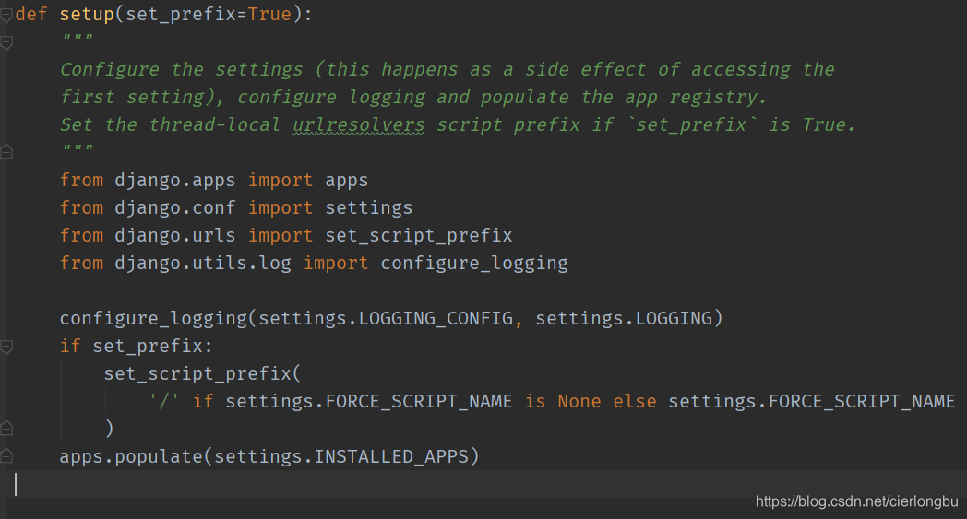Fold the docstring at its opening triple quotes
The width and height of the screenshot is (967, 519).
(x=6, y=42)
